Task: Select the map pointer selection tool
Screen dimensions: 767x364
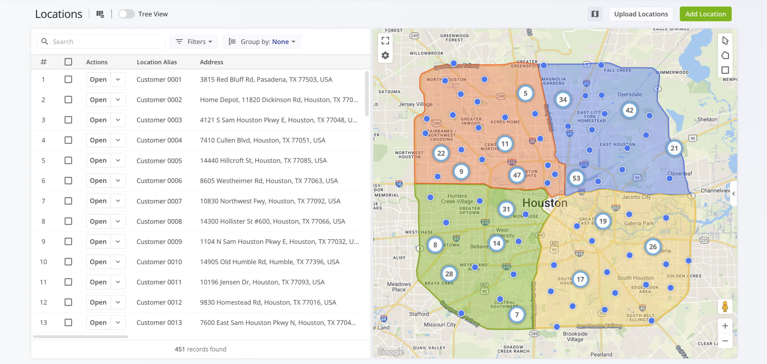Action: pyautogui.click(x=725, y=40)
